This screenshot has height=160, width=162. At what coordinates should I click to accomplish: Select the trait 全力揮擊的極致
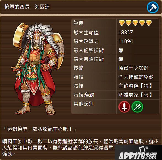click(x=136, y=77)
